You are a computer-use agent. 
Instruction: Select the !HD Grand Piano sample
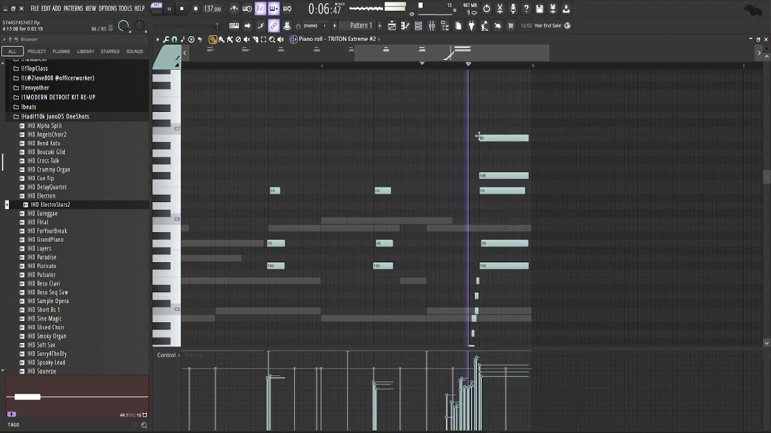(x=45, y=239)
